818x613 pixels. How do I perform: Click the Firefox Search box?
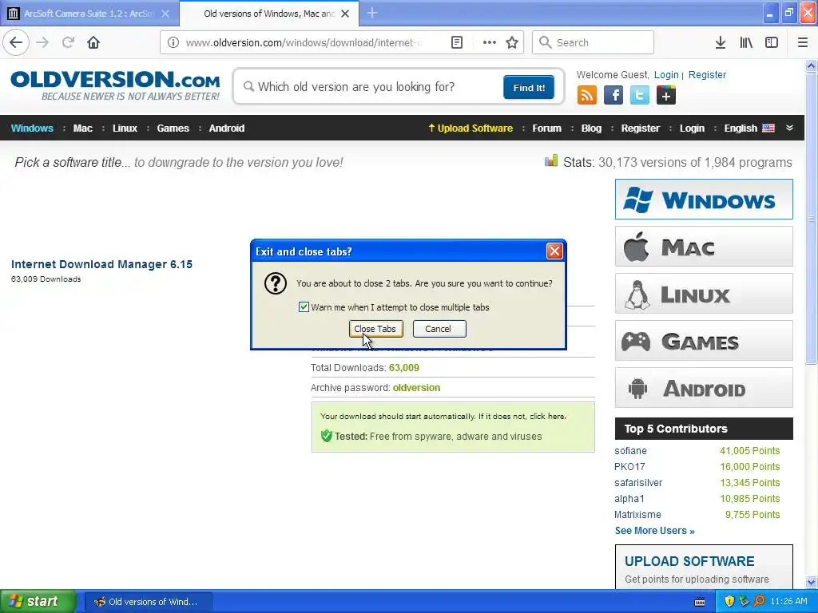593,43
